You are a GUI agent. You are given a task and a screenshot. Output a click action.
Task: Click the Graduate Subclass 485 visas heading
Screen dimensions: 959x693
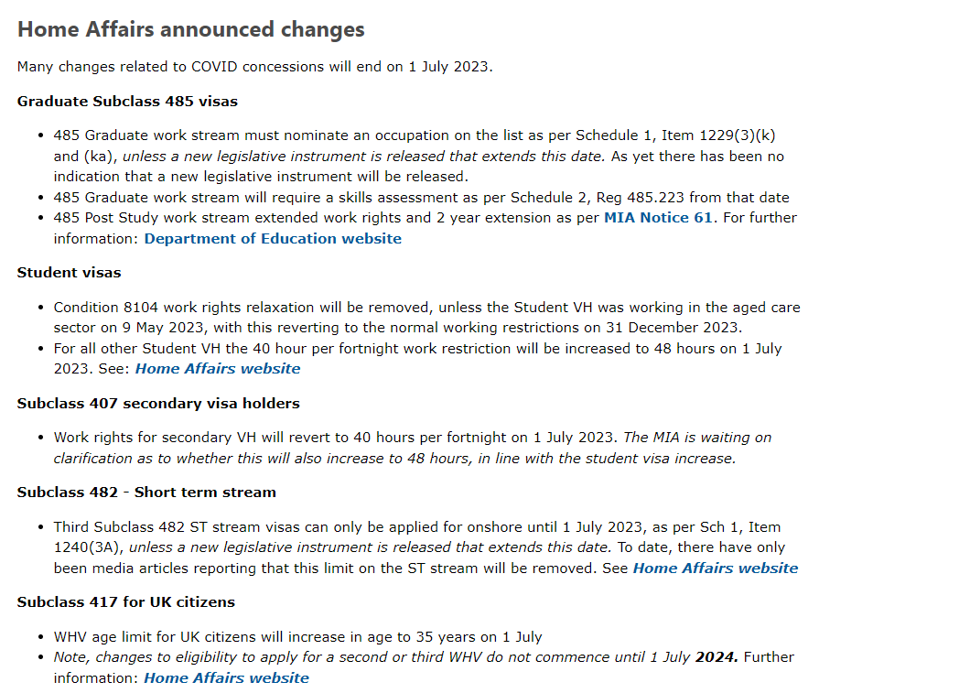(x=127, y=102)
